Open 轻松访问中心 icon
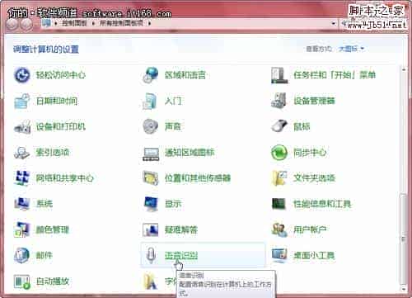412x298 pixels. coord(22,75)
